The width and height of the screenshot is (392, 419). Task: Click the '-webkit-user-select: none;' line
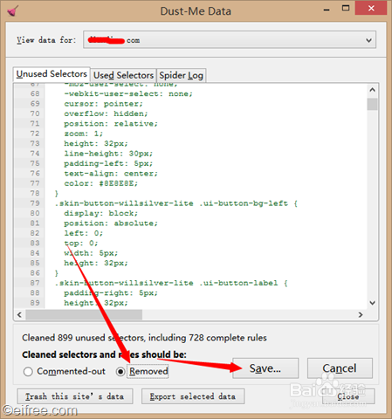[128, 94]
